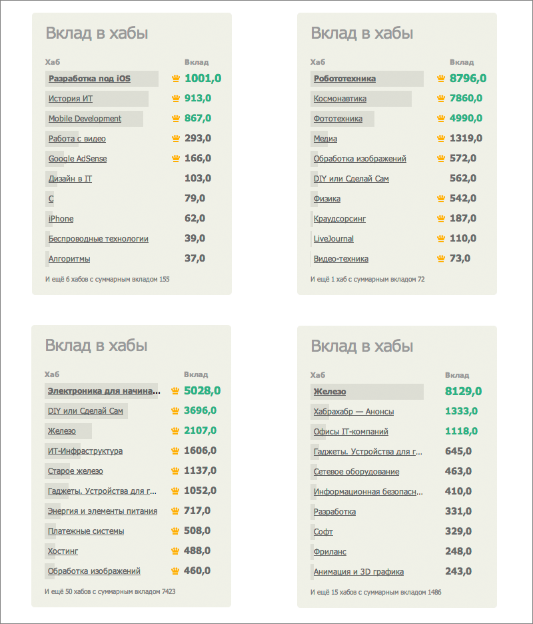Viewport: 533px width, 624px height.
Task: Go to Хабрахабр — Анонсы hub
Action: point(353,412)
